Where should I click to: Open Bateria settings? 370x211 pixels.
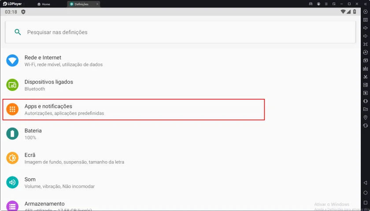point(181,134)
